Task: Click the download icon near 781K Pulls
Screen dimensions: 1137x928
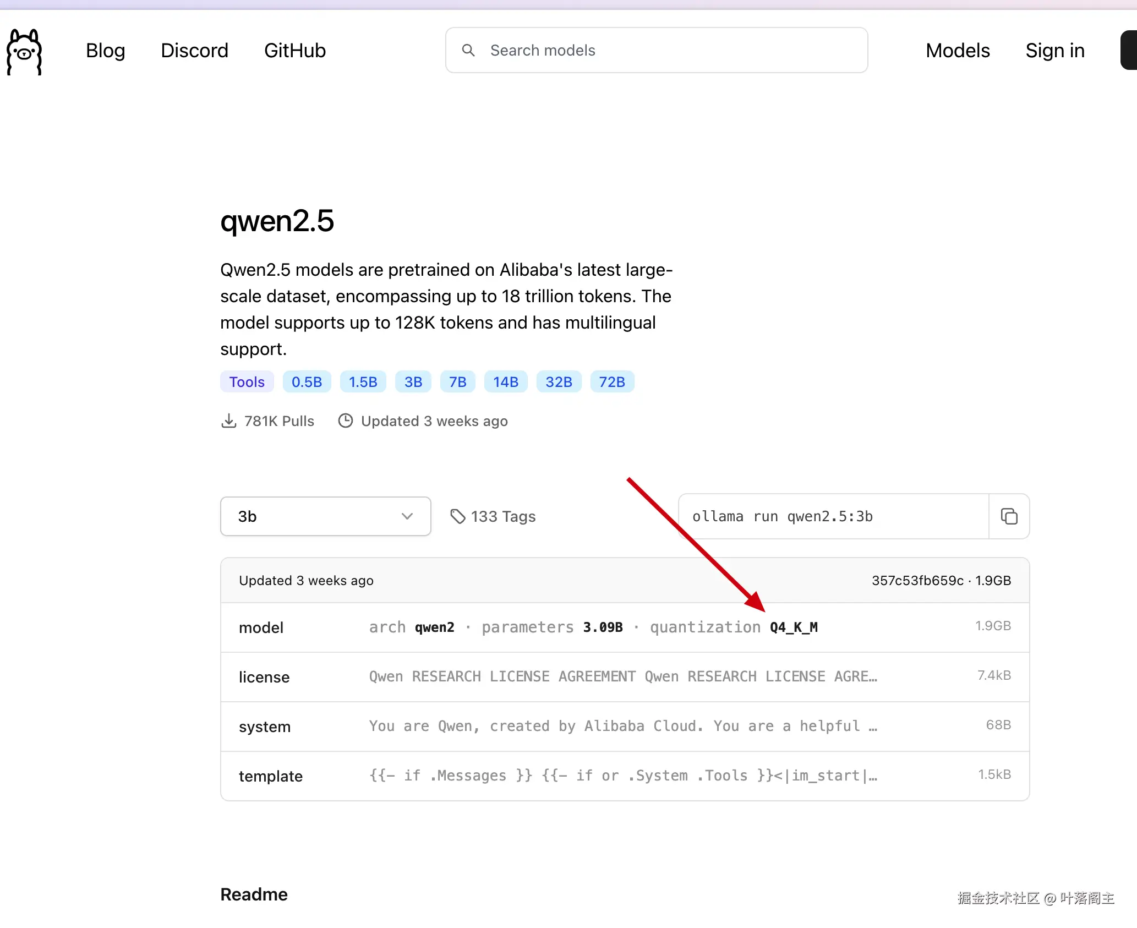Action: 228,421
